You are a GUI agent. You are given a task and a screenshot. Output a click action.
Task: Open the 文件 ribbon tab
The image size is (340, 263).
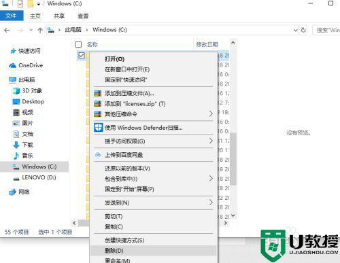(12, 16)
